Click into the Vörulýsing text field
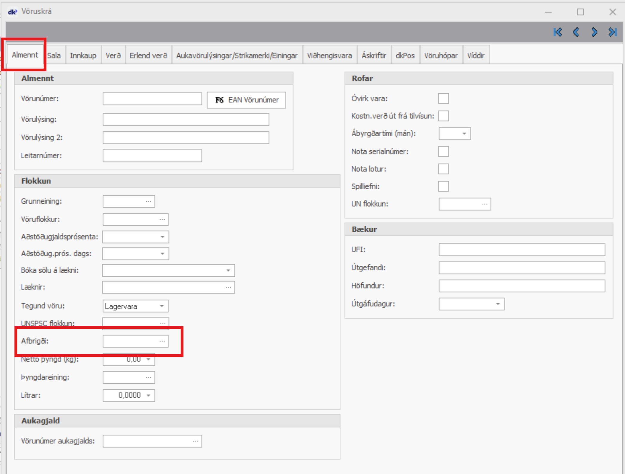 (x=186, y=120)
